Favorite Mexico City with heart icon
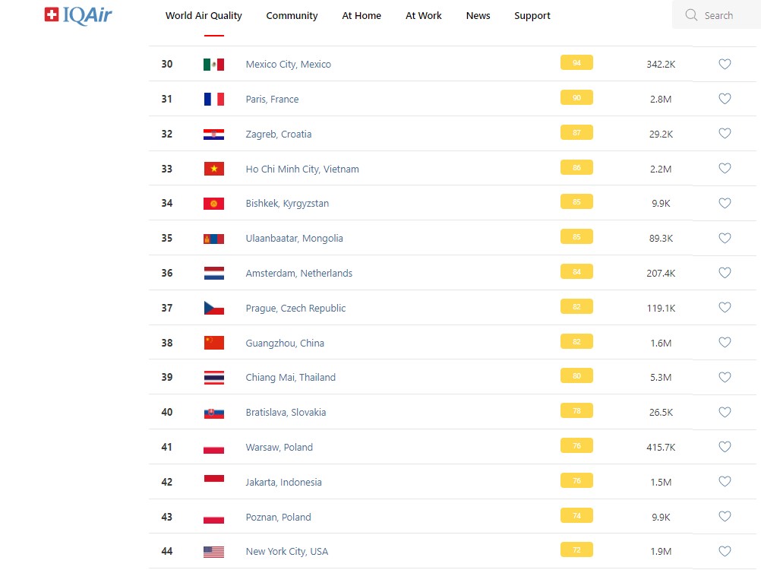Image resolution: width=761 pixels, height=570 pixels. click(x=725, y=65)
